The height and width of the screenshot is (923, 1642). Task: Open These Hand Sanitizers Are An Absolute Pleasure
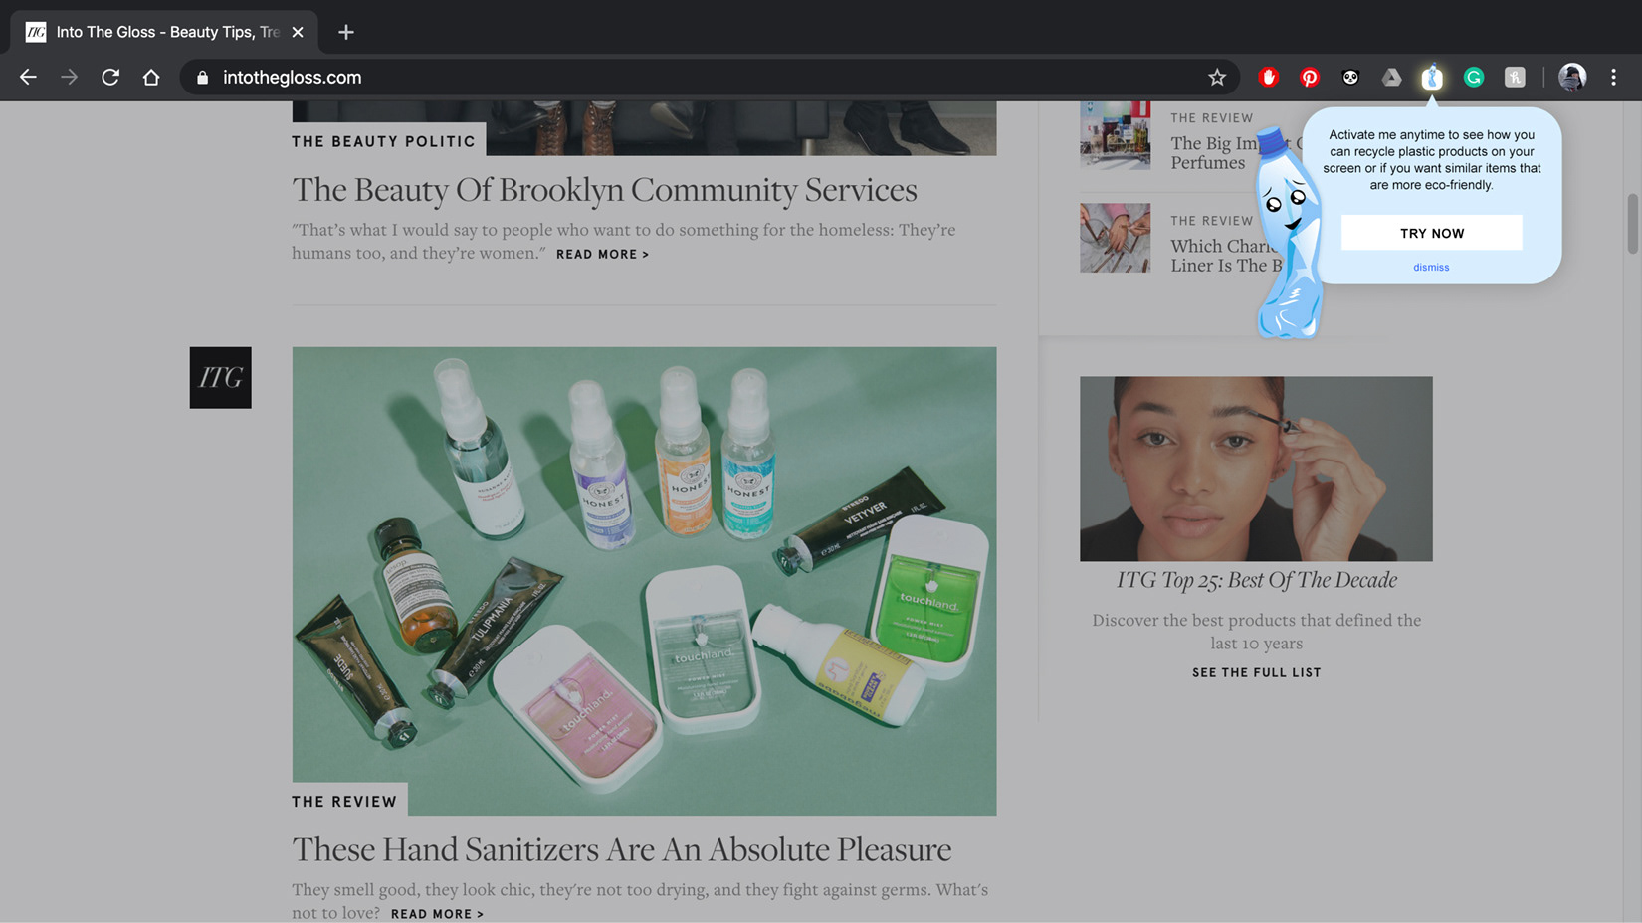click(x=621, y=849)
